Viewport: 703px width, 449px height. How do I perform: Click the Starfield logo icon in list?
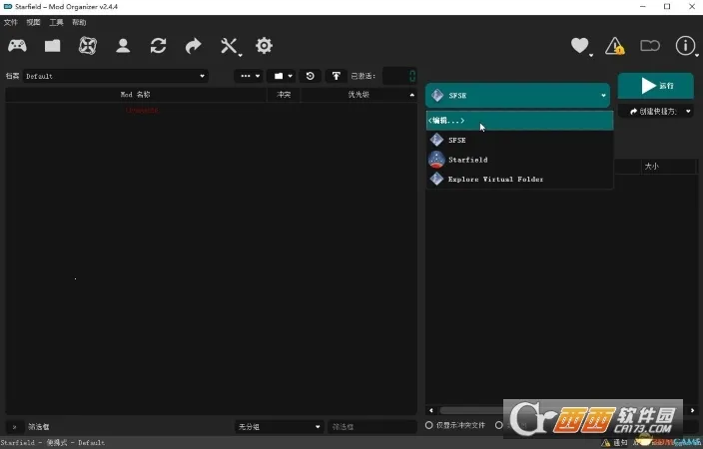point(436,160)
